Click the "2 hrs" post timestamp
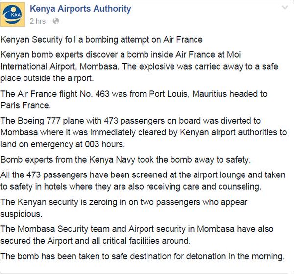Viewport: 294px width, 274px height. 38,21
